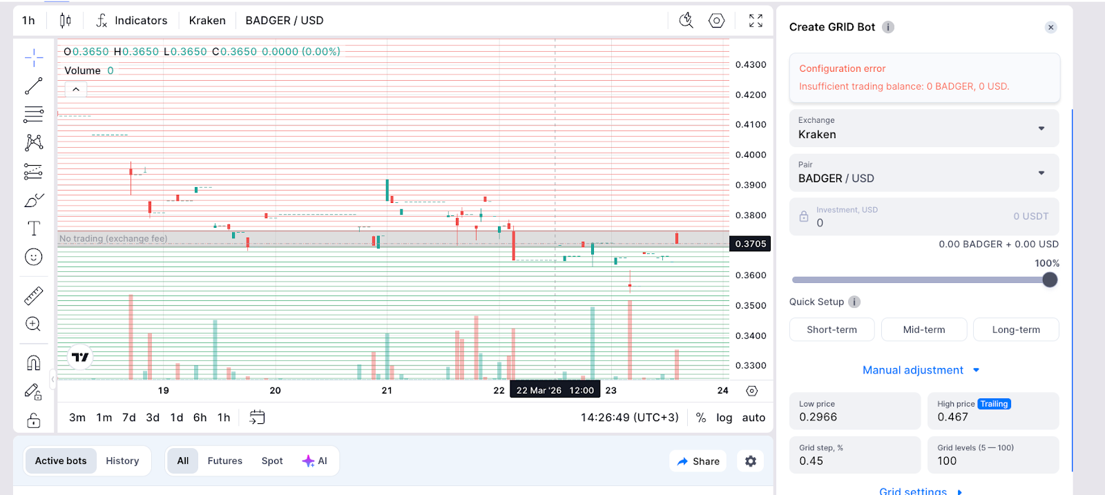Select the 6h date range
The width and height of the screenshot is (1105, 495).
pos(200,418)
